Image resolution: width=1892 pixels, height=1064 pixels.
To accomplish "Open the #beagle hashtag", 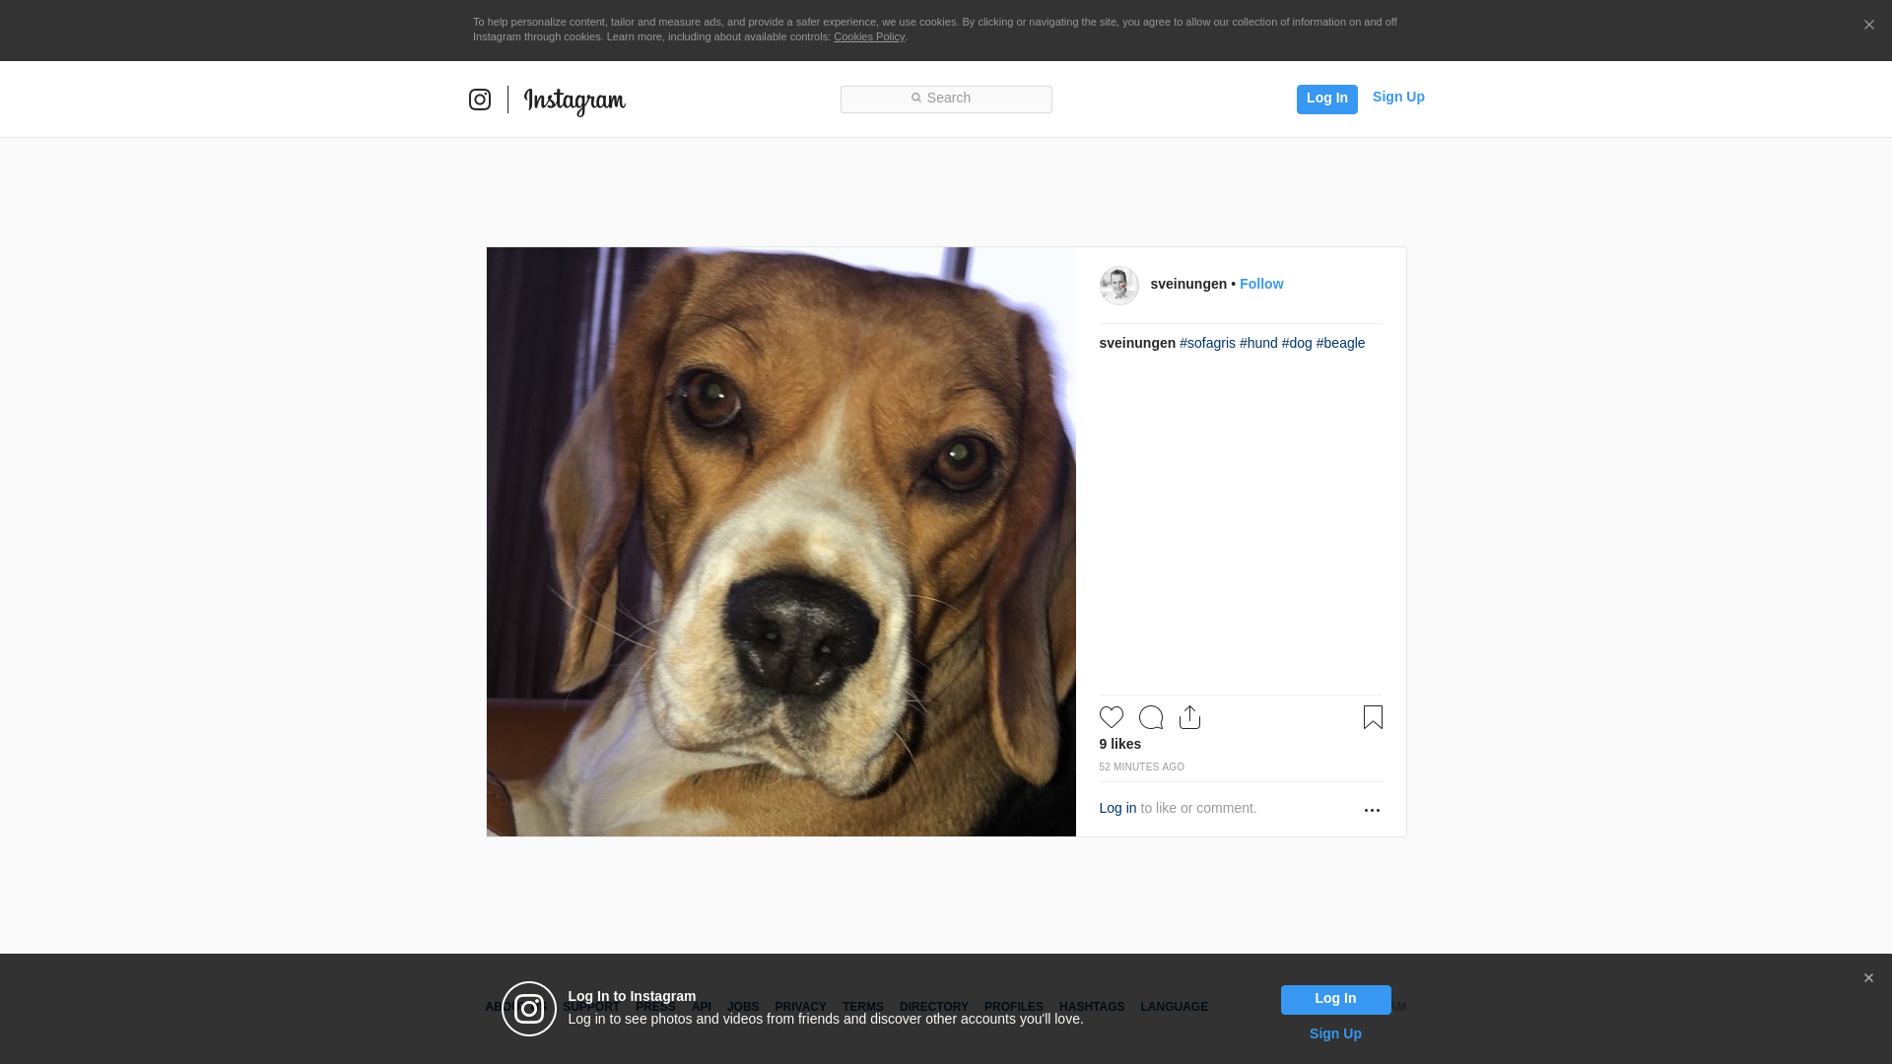I will pos(1340,343).
